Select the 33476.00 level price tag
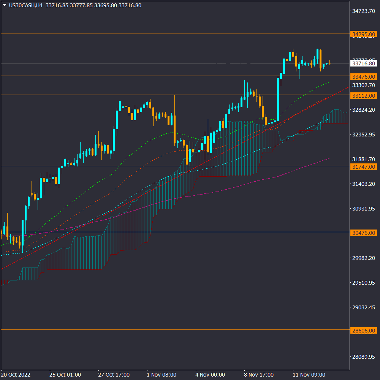The width and height of the screenshot is (380, 380). (364, 76)
